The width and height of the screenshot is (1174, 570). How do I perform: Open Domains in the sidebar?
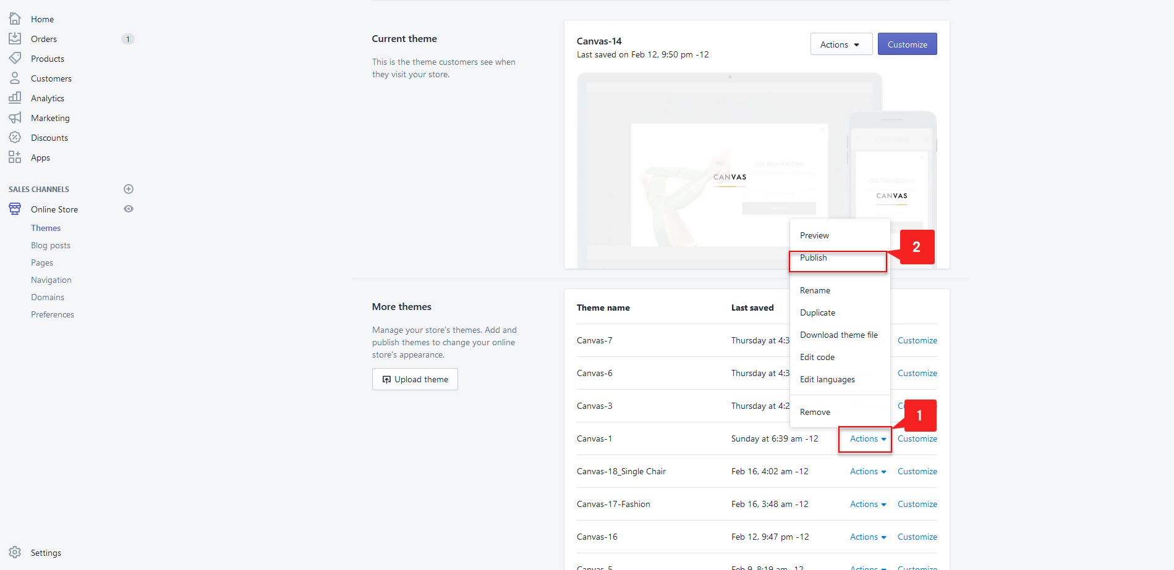tap(48, 297)
